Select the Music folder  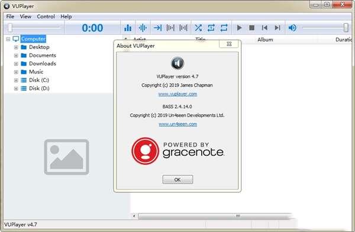pos(36,72)
